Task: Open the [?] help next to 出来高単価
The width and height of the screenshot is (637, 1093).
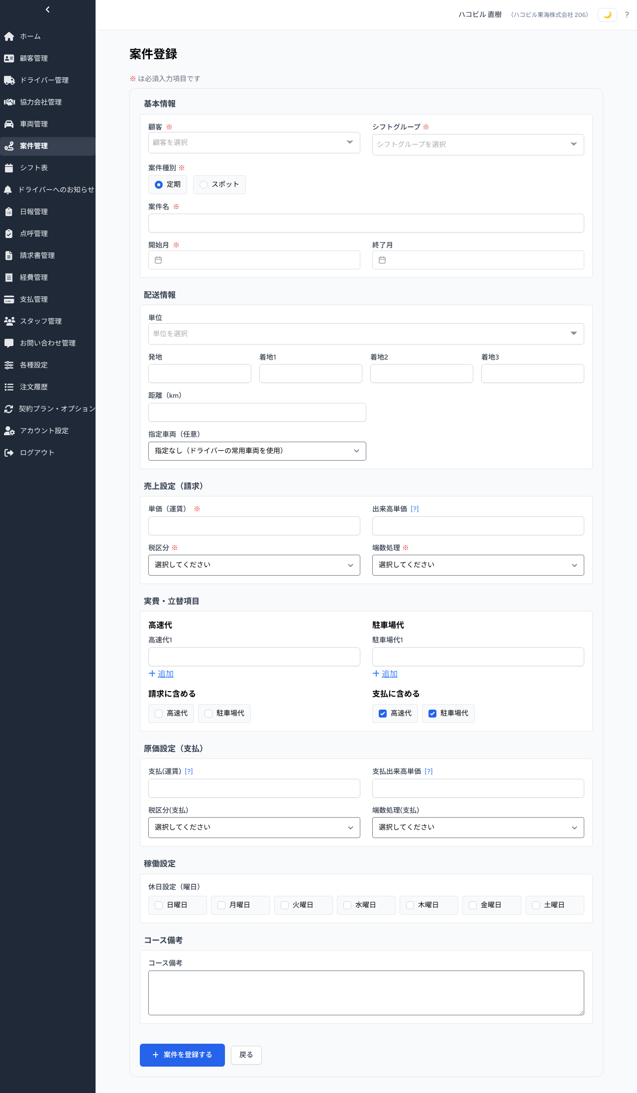Action: click(415, 509)
